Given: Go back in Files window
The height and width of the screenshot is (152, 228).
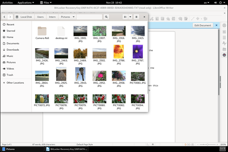Looking at the screenshot, I should [x=5, y=17].
